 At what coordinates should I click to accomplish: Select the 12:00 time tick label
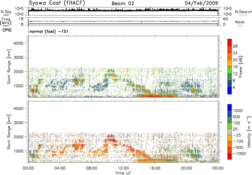point(123,168)
